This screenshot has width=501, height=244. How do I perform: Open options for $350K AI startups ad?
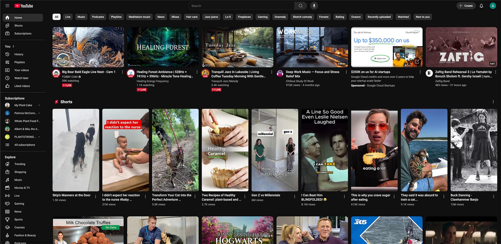tap(420, 72)
